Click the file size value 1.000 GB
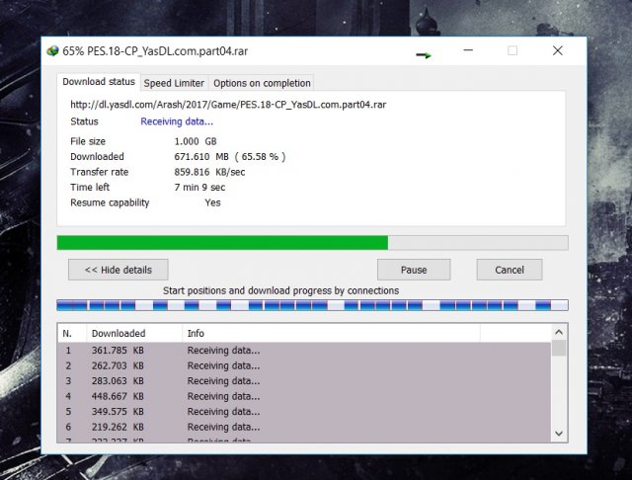 (196, 141)
